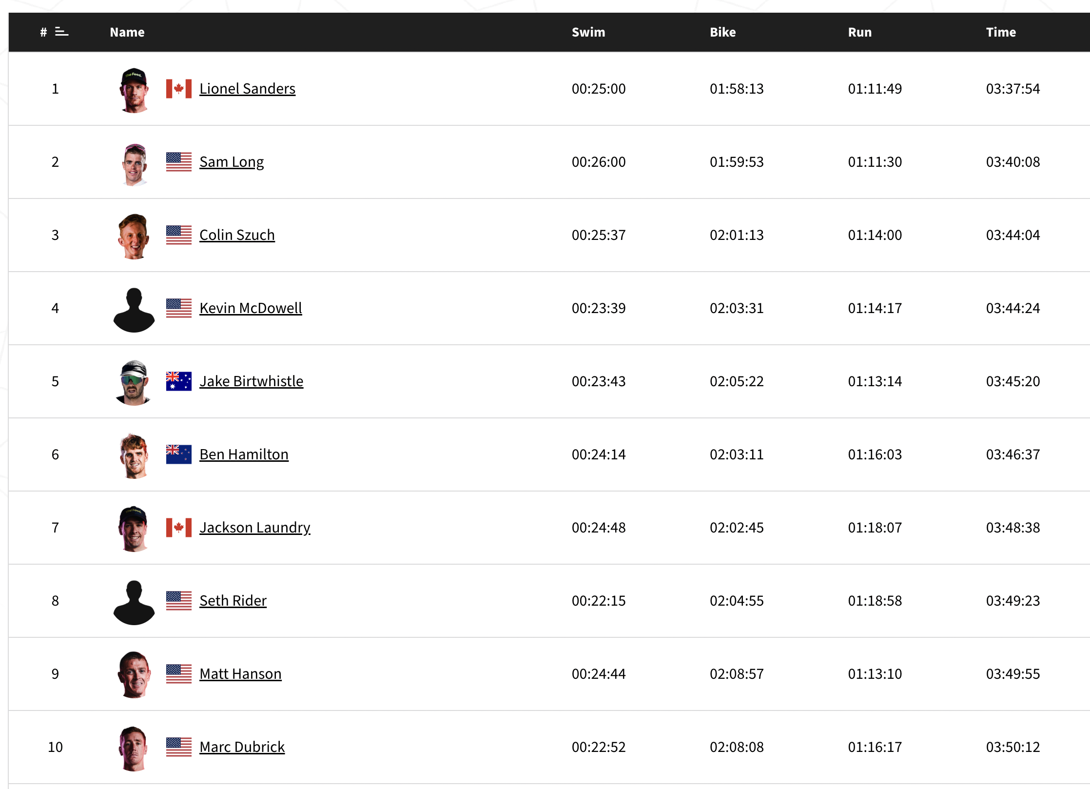Click the Time column header
Image resolution: width=1090 pixels, height=789 pixels.
tap(1001, 32)
